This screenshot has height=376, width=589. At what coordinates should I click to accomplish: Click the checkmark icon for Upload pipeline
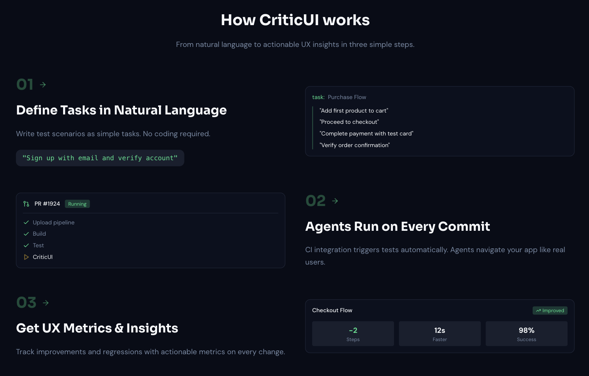click(26, 223)
